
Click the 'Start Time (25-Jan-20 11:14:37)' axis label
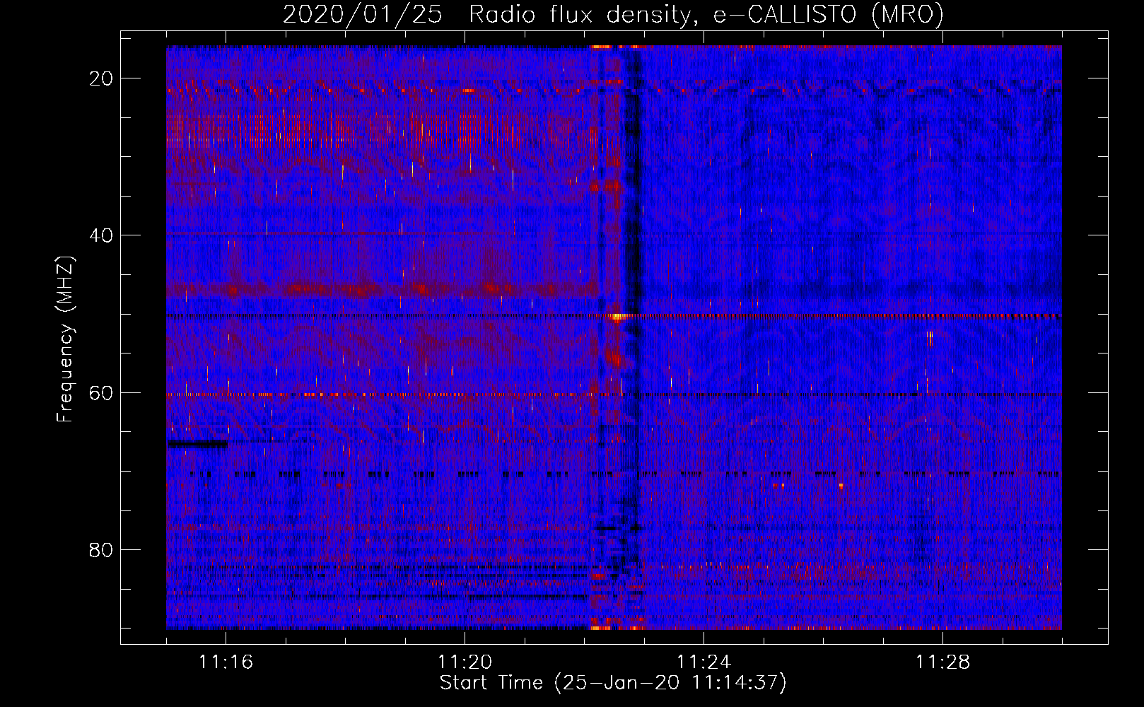[x=613, y=683]
